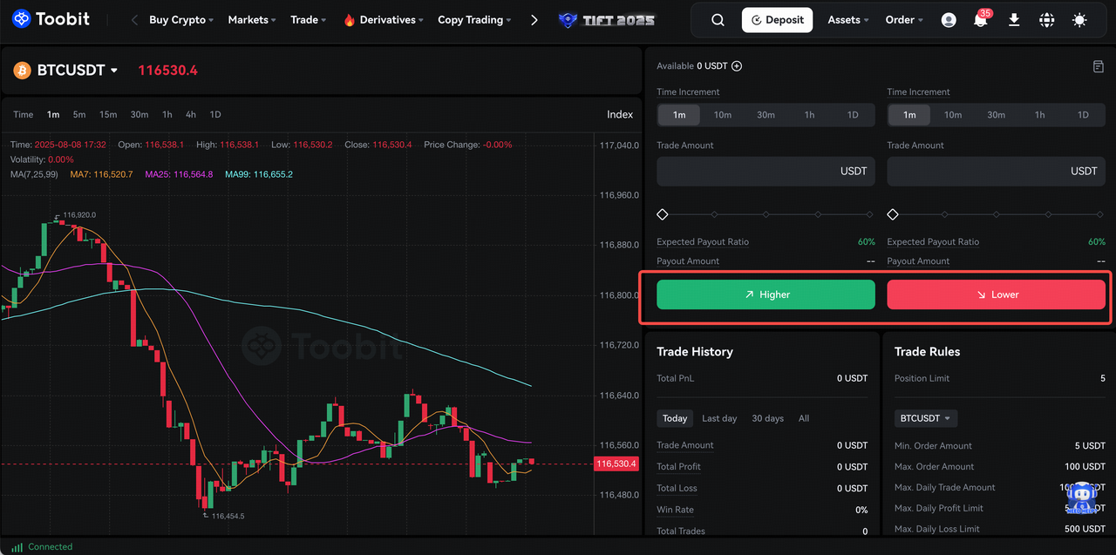
Task: Open the BTCUSDT pair selector
Action: pos(78,71)
